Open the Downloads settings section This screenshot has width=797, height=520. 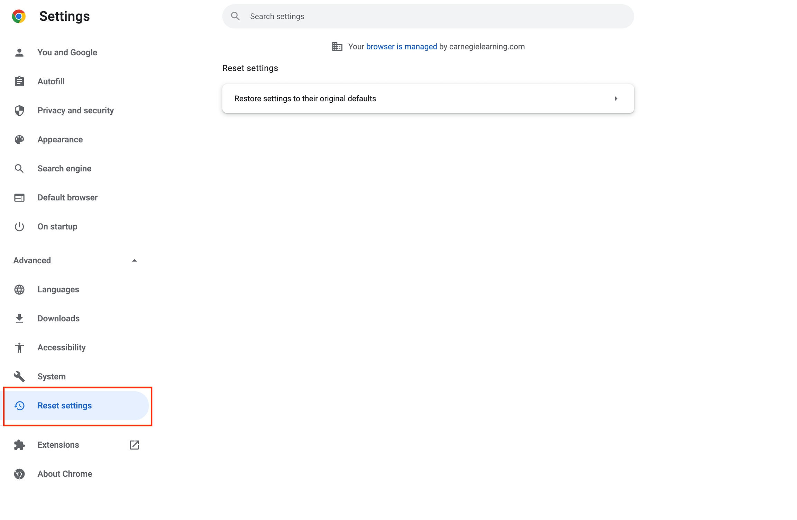click(58, 319)
